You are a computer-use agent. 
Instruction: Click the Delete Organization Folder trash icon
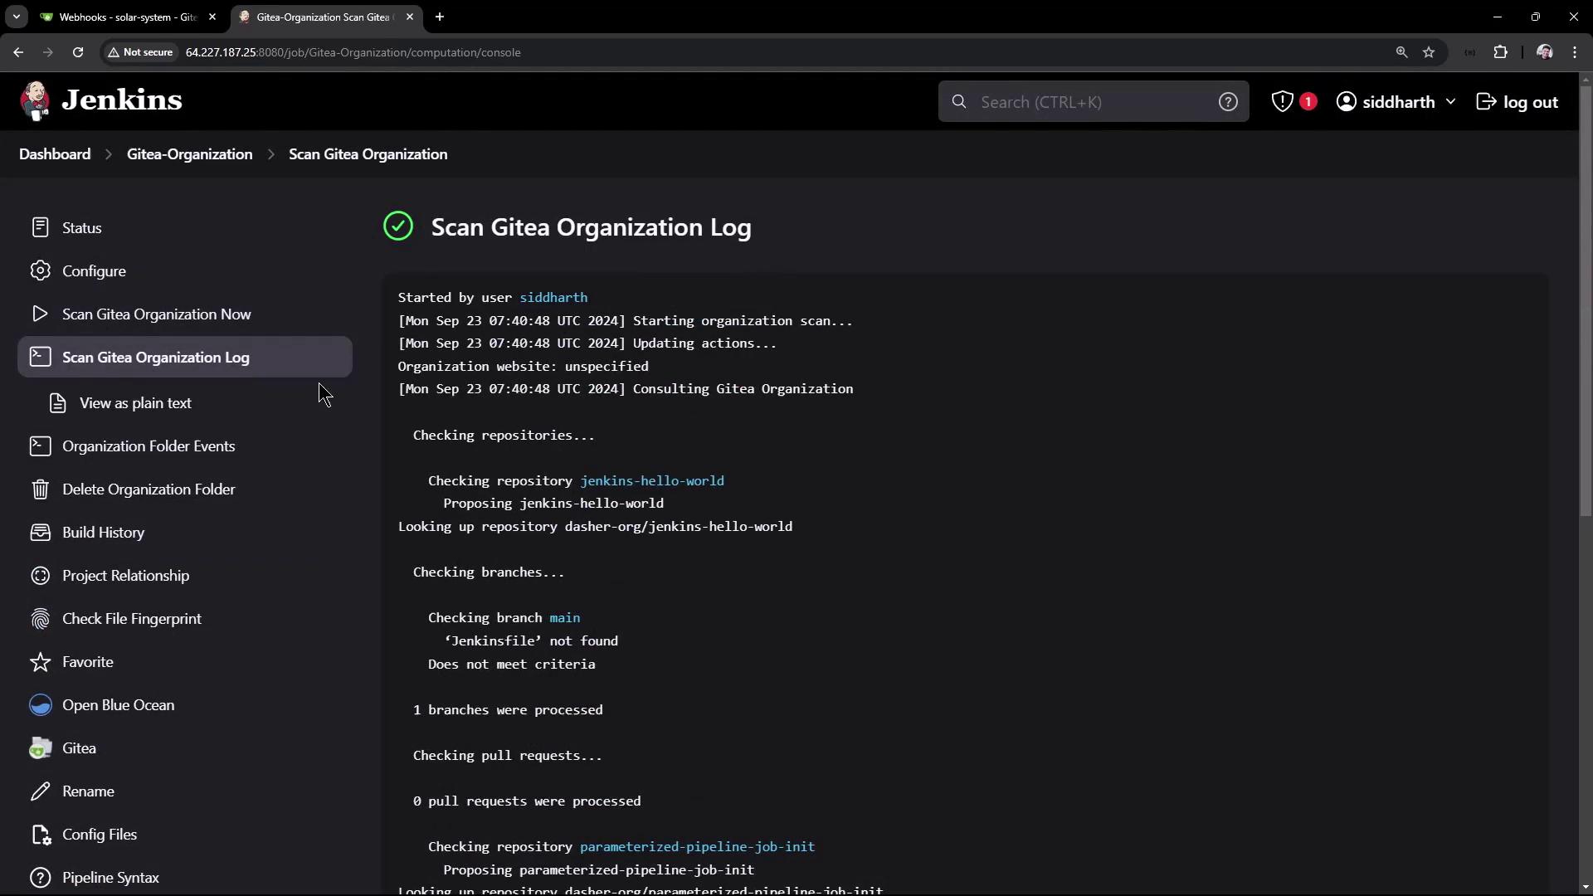40,489
